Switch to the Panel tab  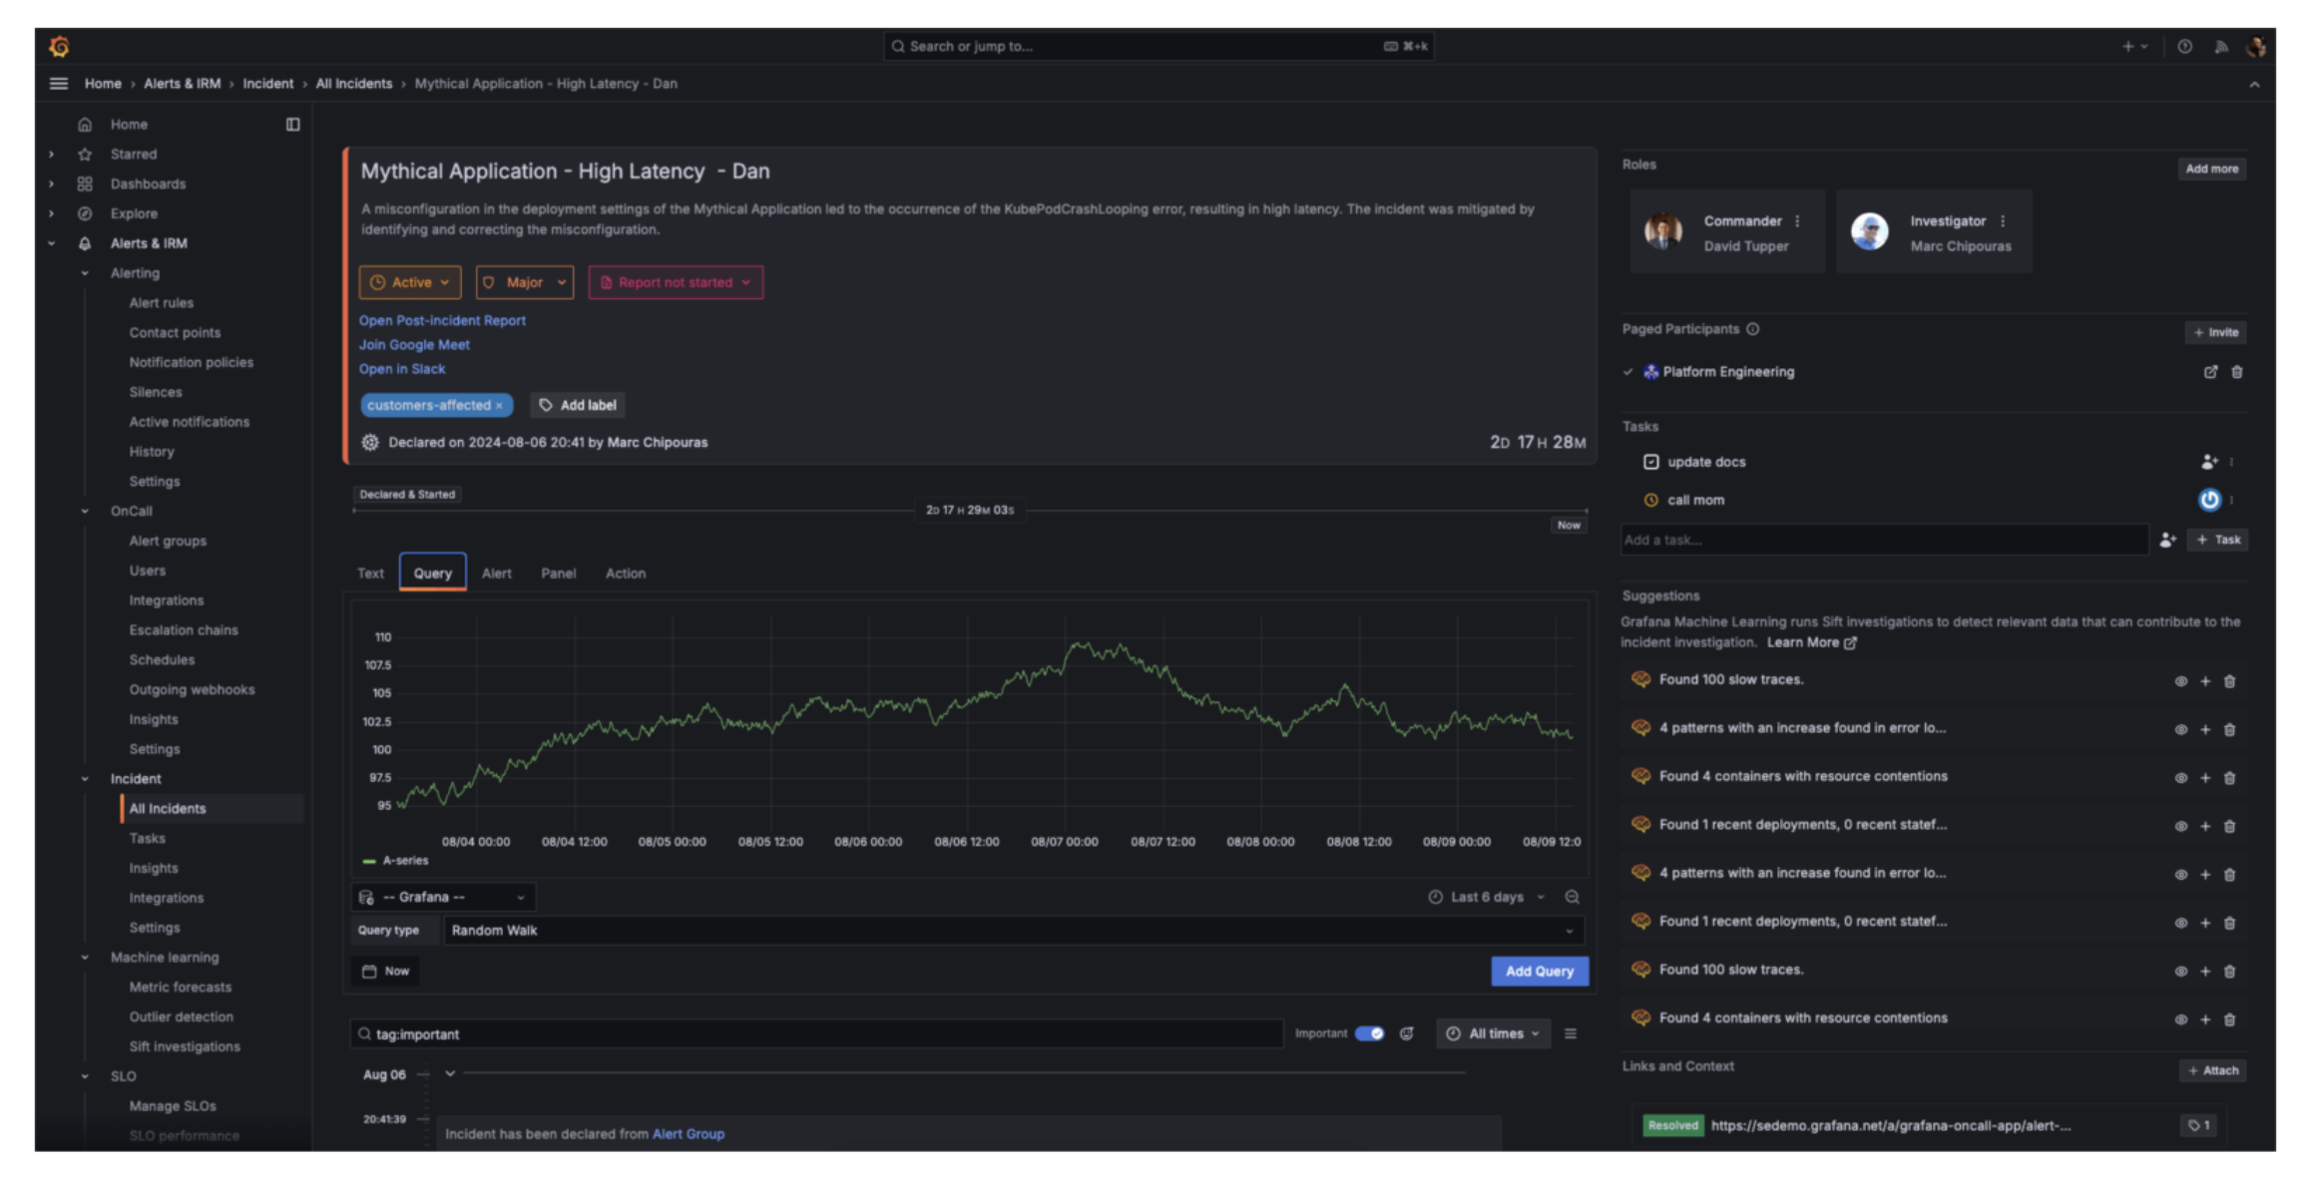(558, 574)
